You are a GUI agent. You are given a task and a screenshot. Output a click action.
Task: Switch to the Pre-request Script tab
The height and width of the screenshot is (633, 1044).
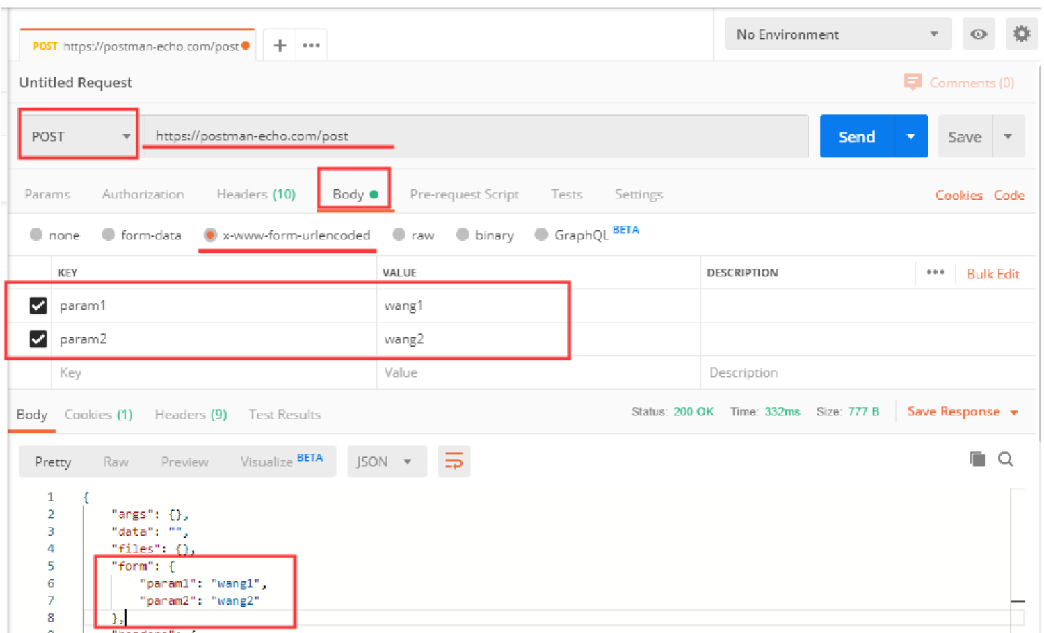click(x=464, y=194)
